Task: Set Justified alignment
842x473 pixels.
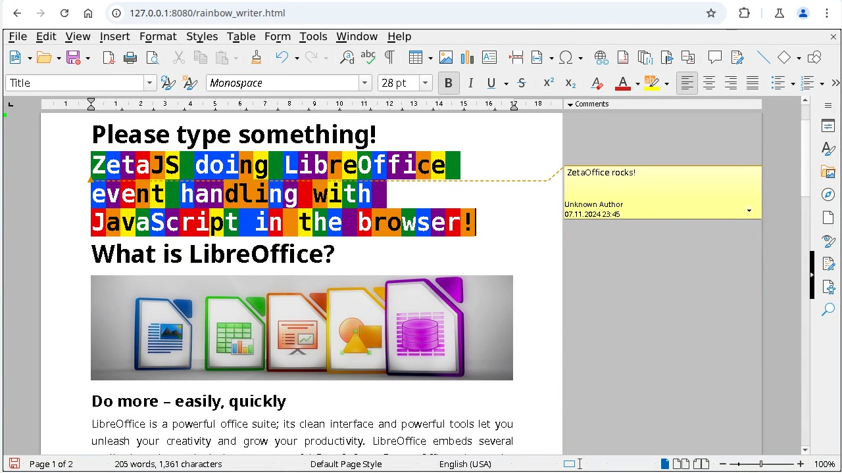Action: [753, 83]
